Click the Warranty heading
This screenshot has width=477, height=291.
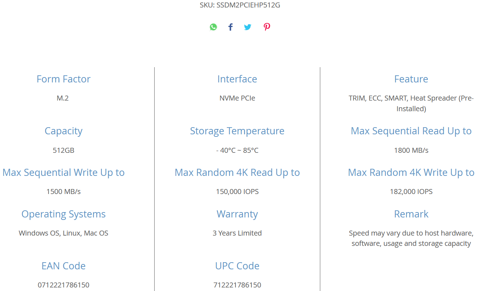[237, 214]
